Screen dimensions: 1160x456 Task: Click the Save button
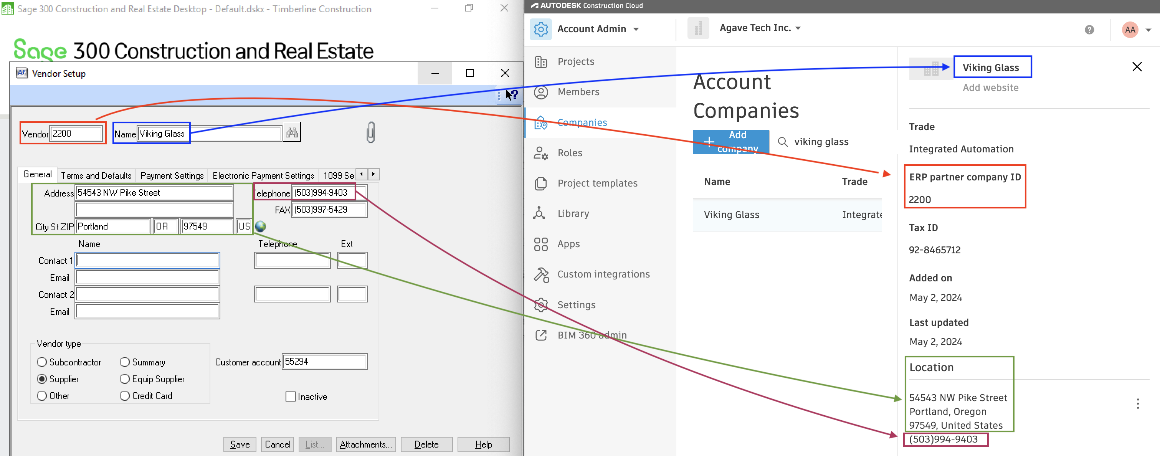[240, 444]
